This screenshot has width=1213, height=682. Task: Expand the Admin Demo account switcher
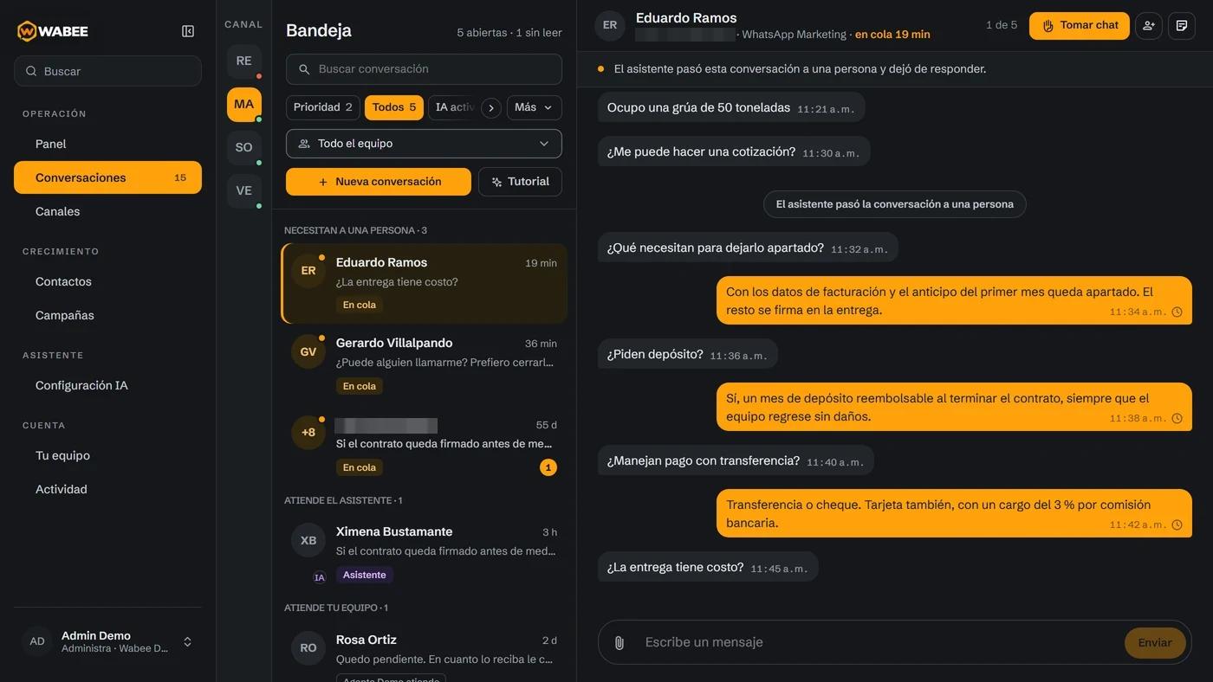107,641
